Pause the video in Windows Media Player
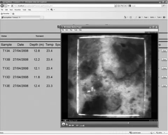The height and width of the screenshot is (135, 168). [63, 124]
